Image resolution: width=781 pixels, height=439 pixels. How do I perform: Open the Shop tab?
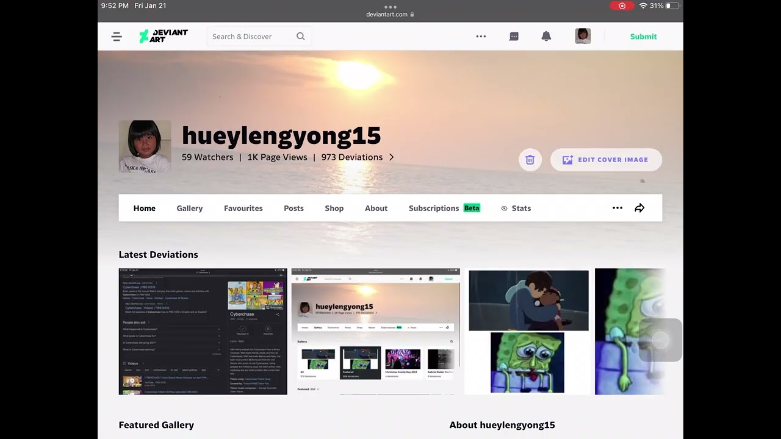click(x=334, y=208)
